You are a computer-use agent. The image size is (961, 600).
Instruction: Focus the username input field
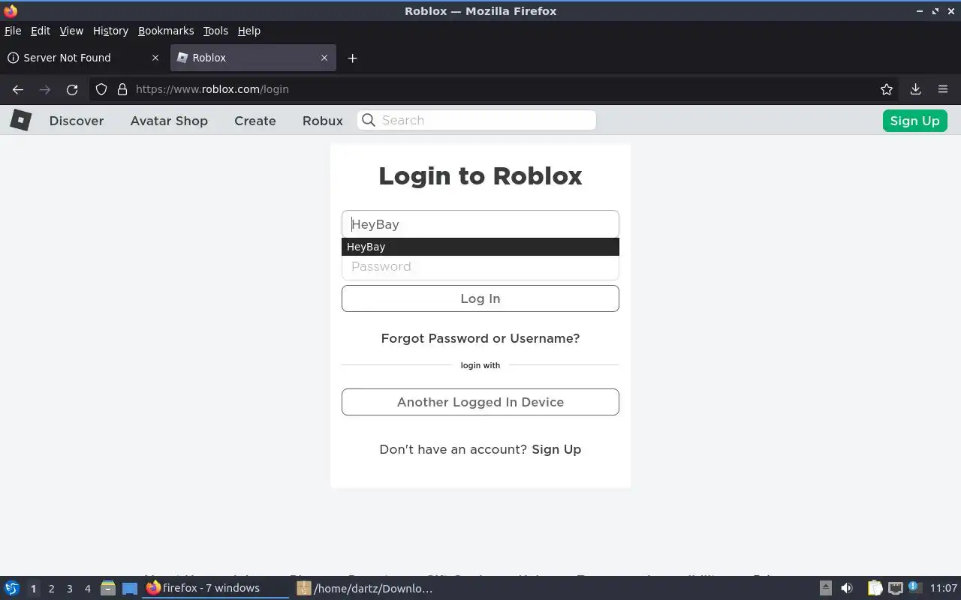coord(480,224)
